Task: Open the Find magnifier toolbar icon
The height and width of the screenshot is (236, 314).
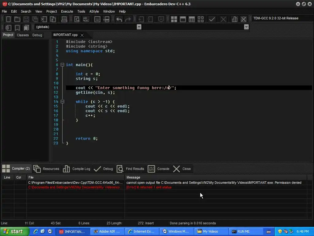Action: [77, 19]
